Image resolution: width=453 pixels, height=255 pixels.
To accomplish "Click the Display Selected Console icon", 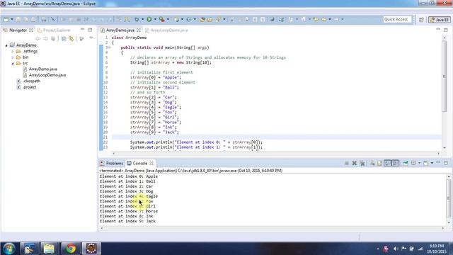I will [x=413, y=163].
